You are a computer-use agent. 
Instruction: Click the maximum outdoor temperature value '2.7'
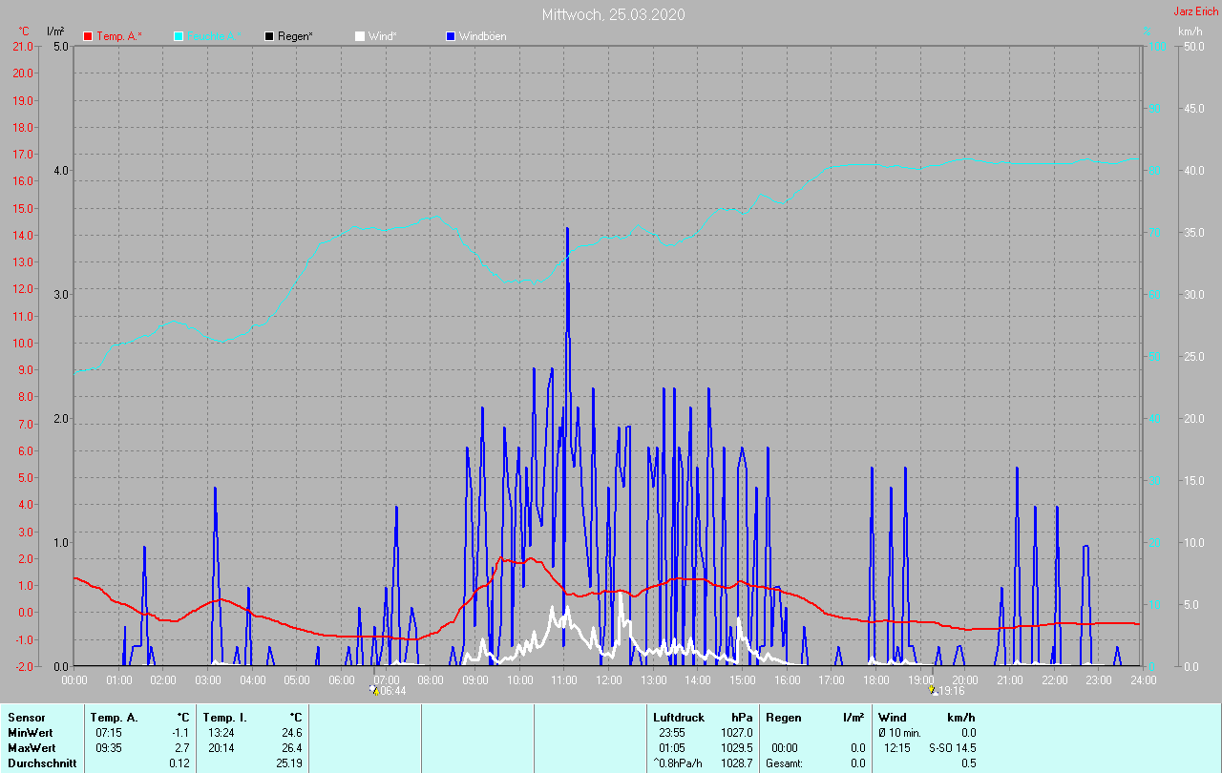click(x=182, y=748)
